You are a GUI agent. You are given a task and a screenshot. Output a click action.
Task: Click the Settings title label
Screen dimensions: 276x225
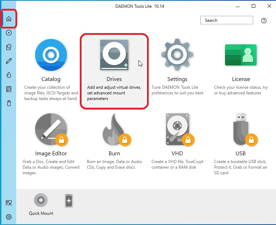177,79
